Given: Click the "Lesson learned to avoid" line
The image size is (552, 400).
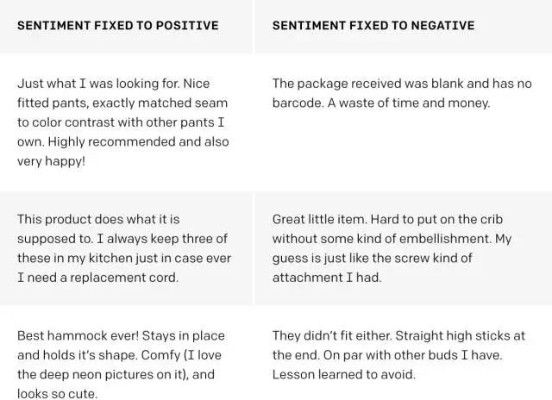Looking at the screenshot, I should pos(343,374).
